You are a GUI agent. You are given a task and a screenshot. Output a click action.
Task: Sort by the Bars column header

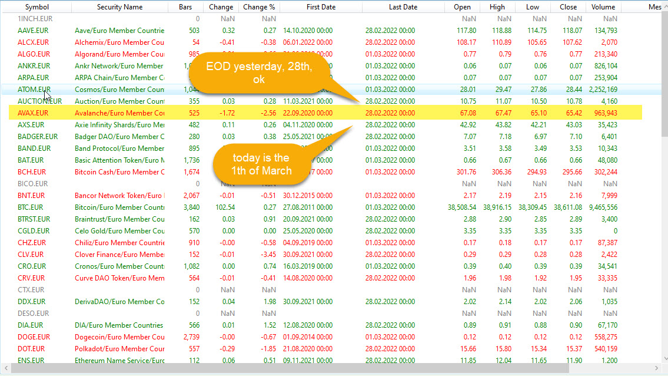point(185,7)
